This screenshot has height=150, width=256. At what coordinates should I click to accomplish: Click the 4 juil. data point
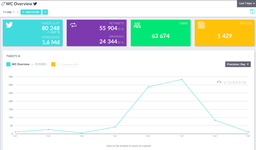point(82,133)
